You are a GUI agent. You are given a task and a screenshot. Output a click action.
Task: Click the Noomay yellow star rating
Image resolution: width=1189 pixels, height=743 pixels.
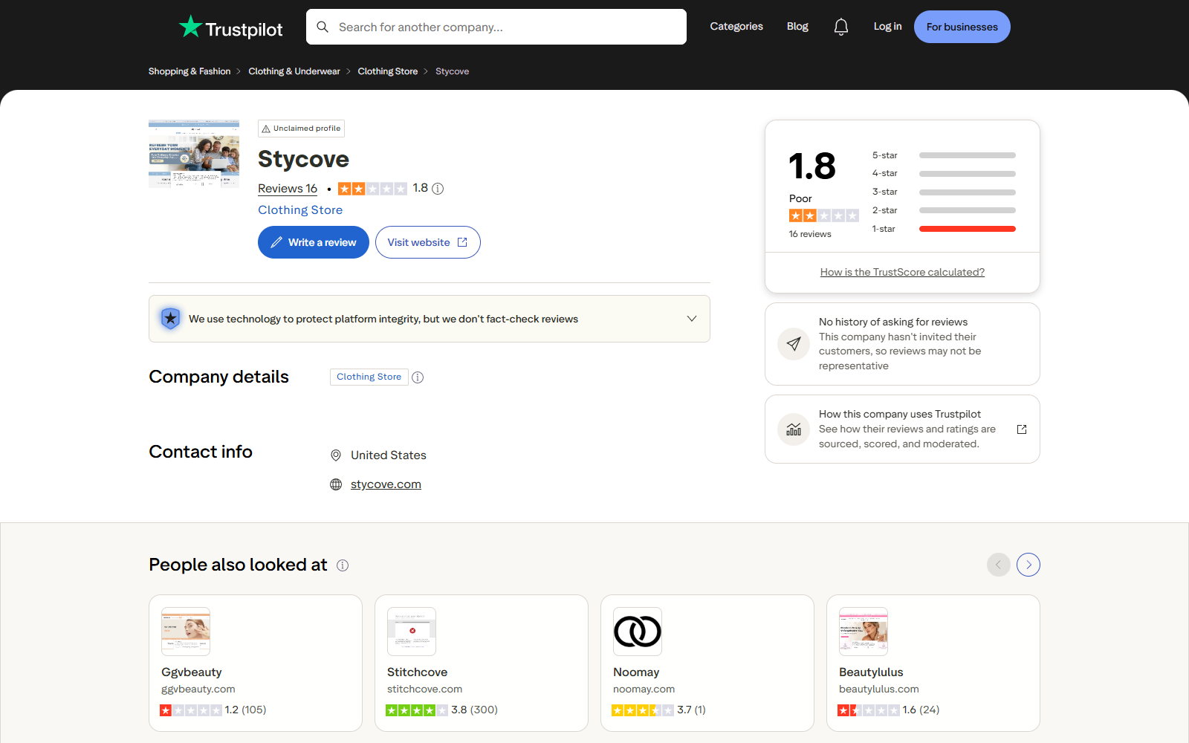pyautogui.click(x=643, y=710)
